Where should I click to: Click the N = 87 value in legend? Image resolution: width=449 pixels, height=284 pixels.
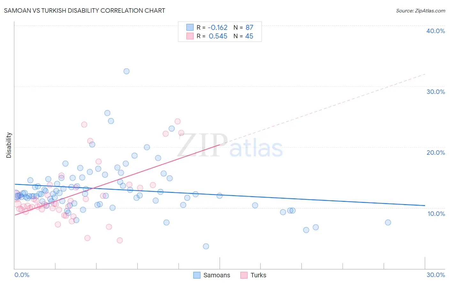(x=243, y=27)
